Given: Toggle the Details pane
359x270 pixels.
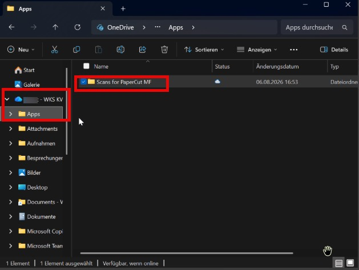Looking at the screenshot, I should pyautogui.click(x=334, y=50).
